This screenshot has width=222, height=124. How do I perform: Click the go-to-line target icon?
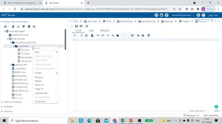(133, 35)
